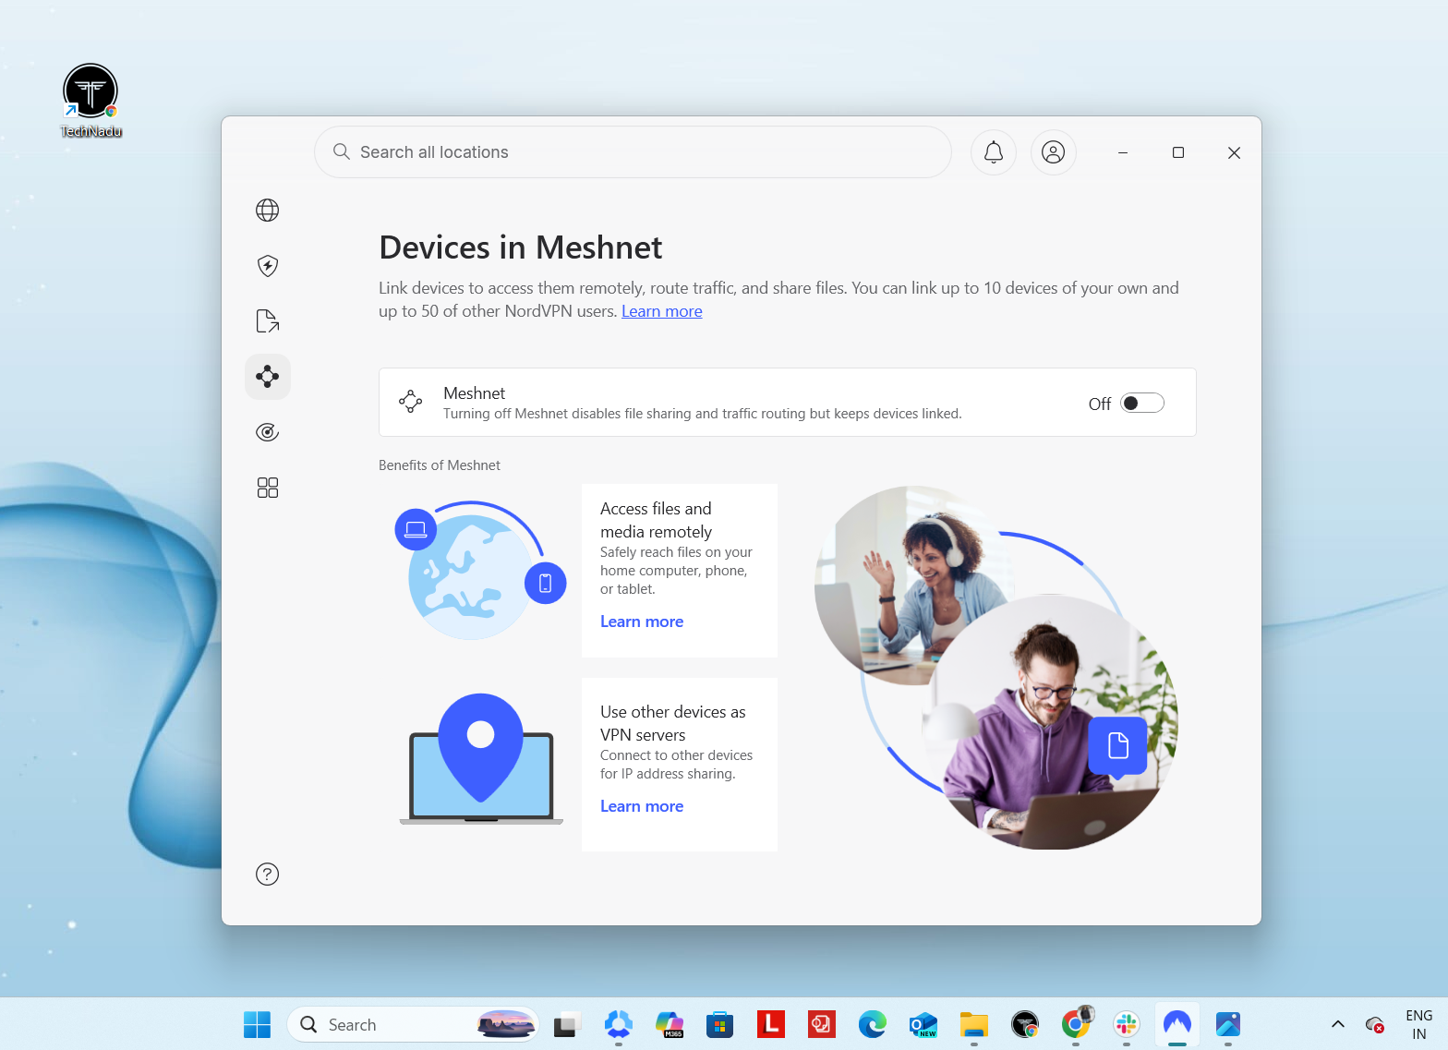
Task: Click the laptop location pin illustration
Action: pos(481,758)
